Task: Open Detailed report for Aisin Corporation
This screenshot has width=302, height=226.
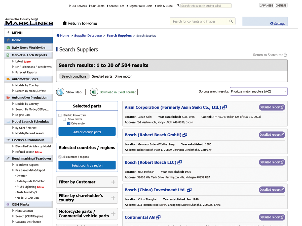Action: coord(272,107)
